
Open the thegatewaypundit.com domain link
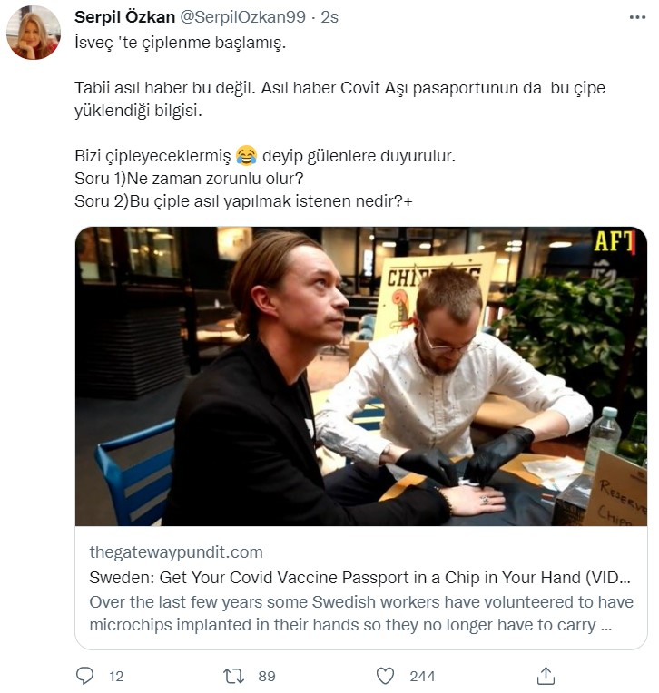click(x=176, y=551)
